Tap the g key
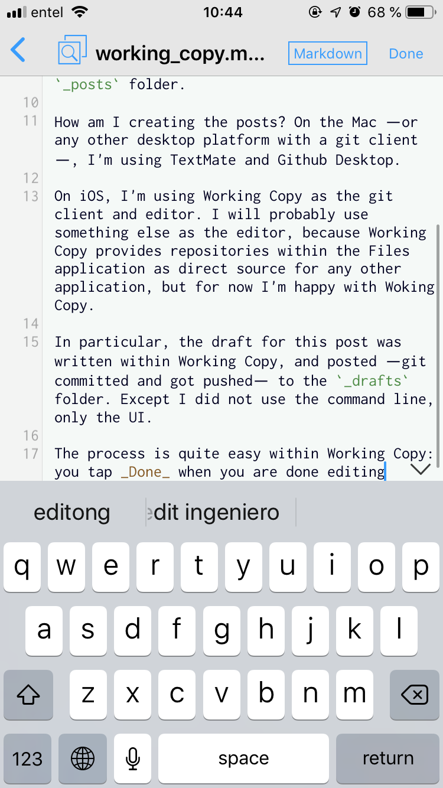 [x=221, y=631]
